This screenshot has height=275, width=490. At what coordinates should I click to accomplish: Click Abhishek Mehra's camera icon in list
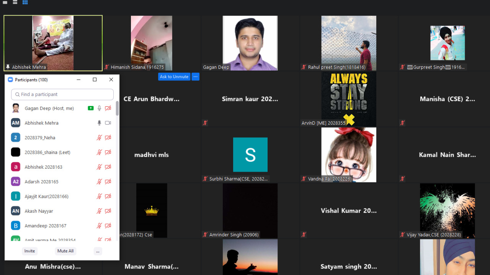tap(108, 123)
